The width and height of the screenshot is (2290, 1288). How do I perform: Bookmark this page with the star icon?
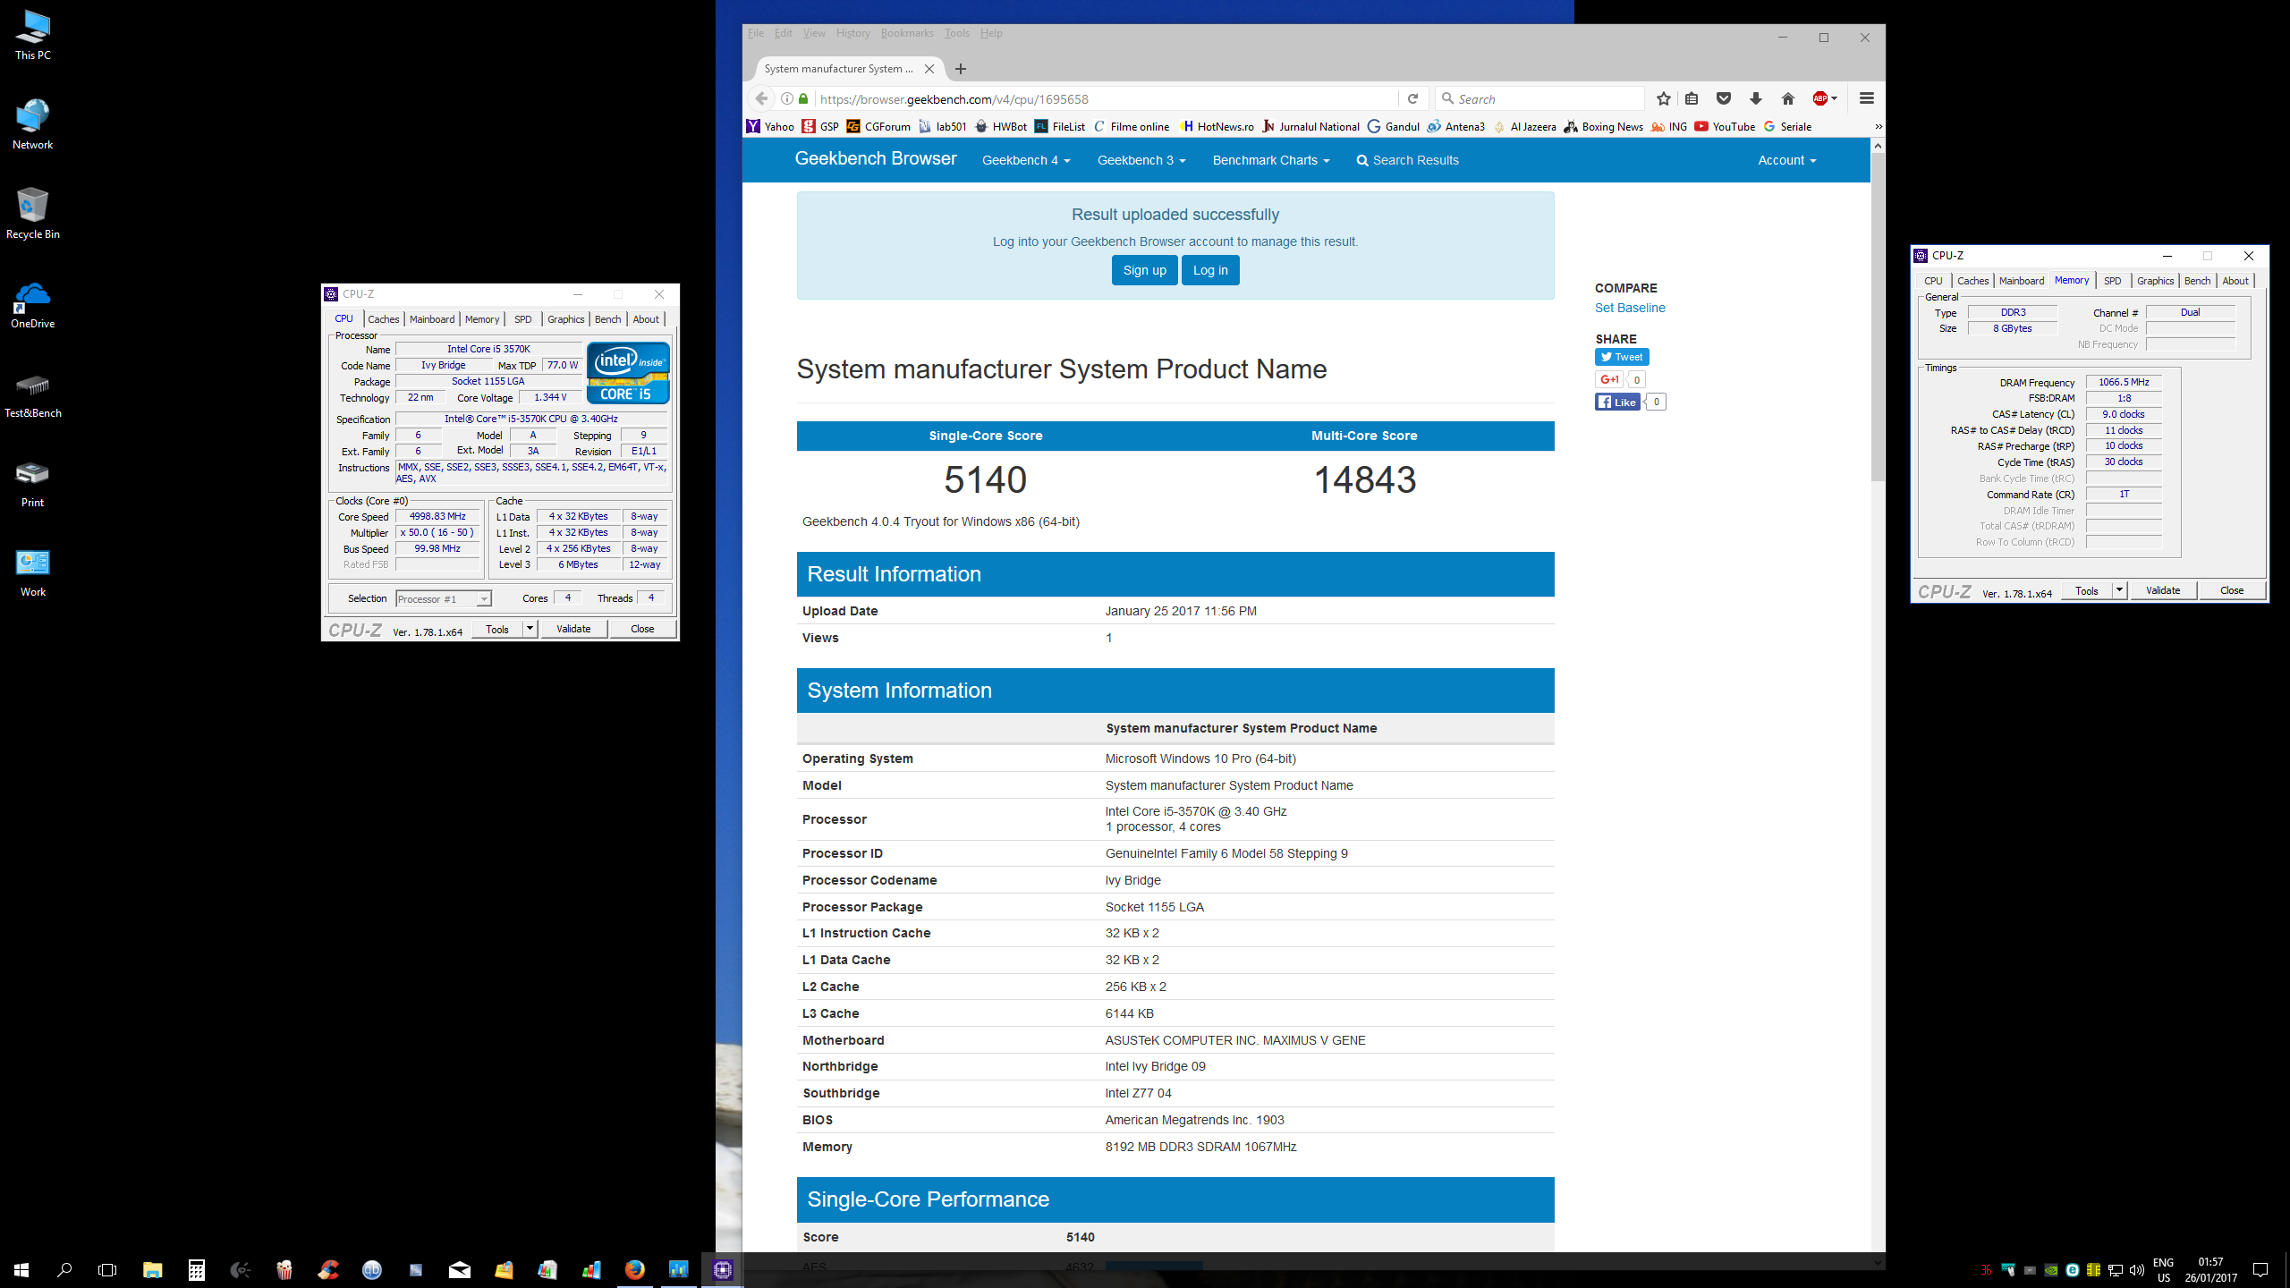(1663, 98)
